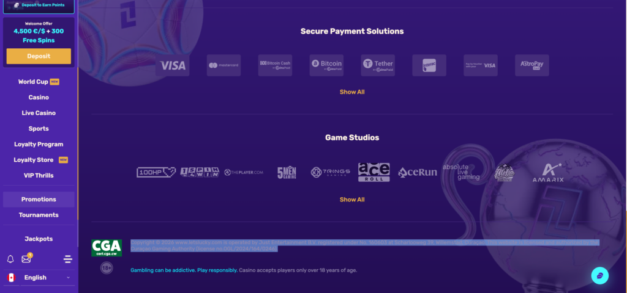Click the over 18 years age notice
Image resolution: width=627 pixels, height=293 pixels.
[x=298, y=270]
